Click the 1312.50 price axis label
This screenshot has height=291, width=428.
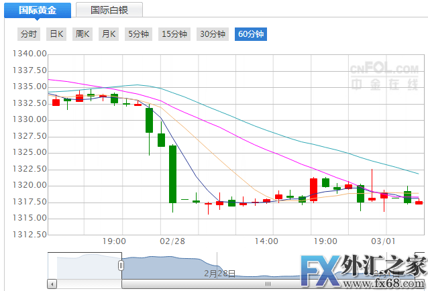(30, 234)
